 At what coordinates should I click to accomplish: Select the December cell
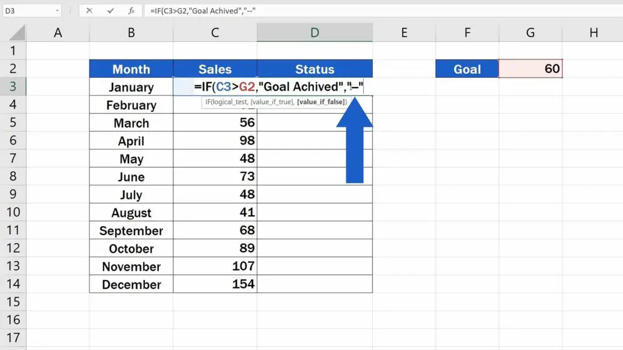[x=131, y=284]
